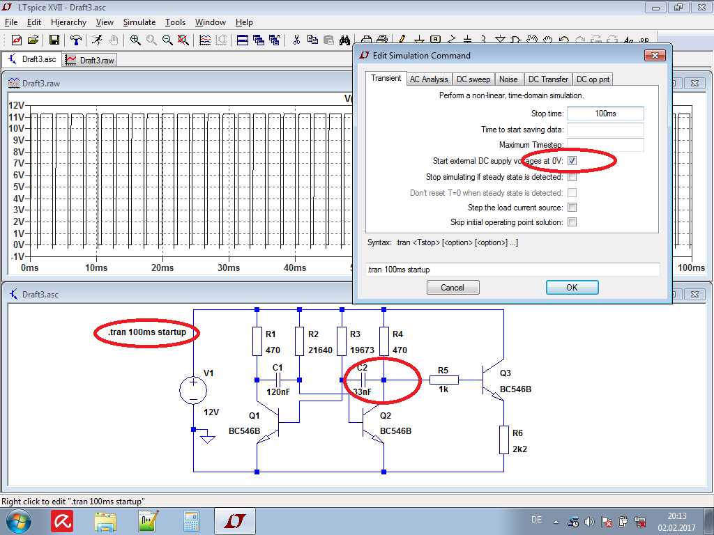Click the .op SPICE directive toolbar icon
714x535 pixels.
point(644,39)
